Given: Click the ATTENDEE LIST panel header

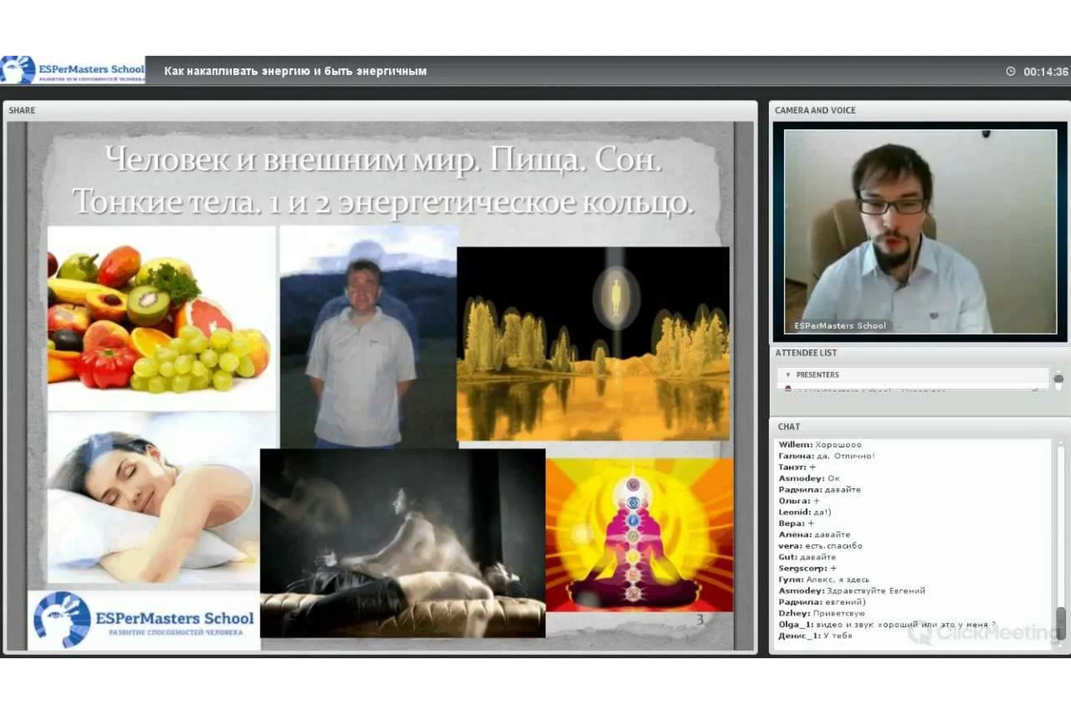Looking at the screenshot, I should pos(805,353).
